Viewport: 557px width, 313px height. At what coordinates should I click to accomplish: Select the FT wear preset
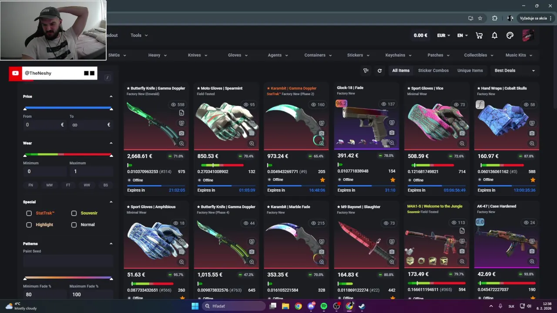(68, 185)
